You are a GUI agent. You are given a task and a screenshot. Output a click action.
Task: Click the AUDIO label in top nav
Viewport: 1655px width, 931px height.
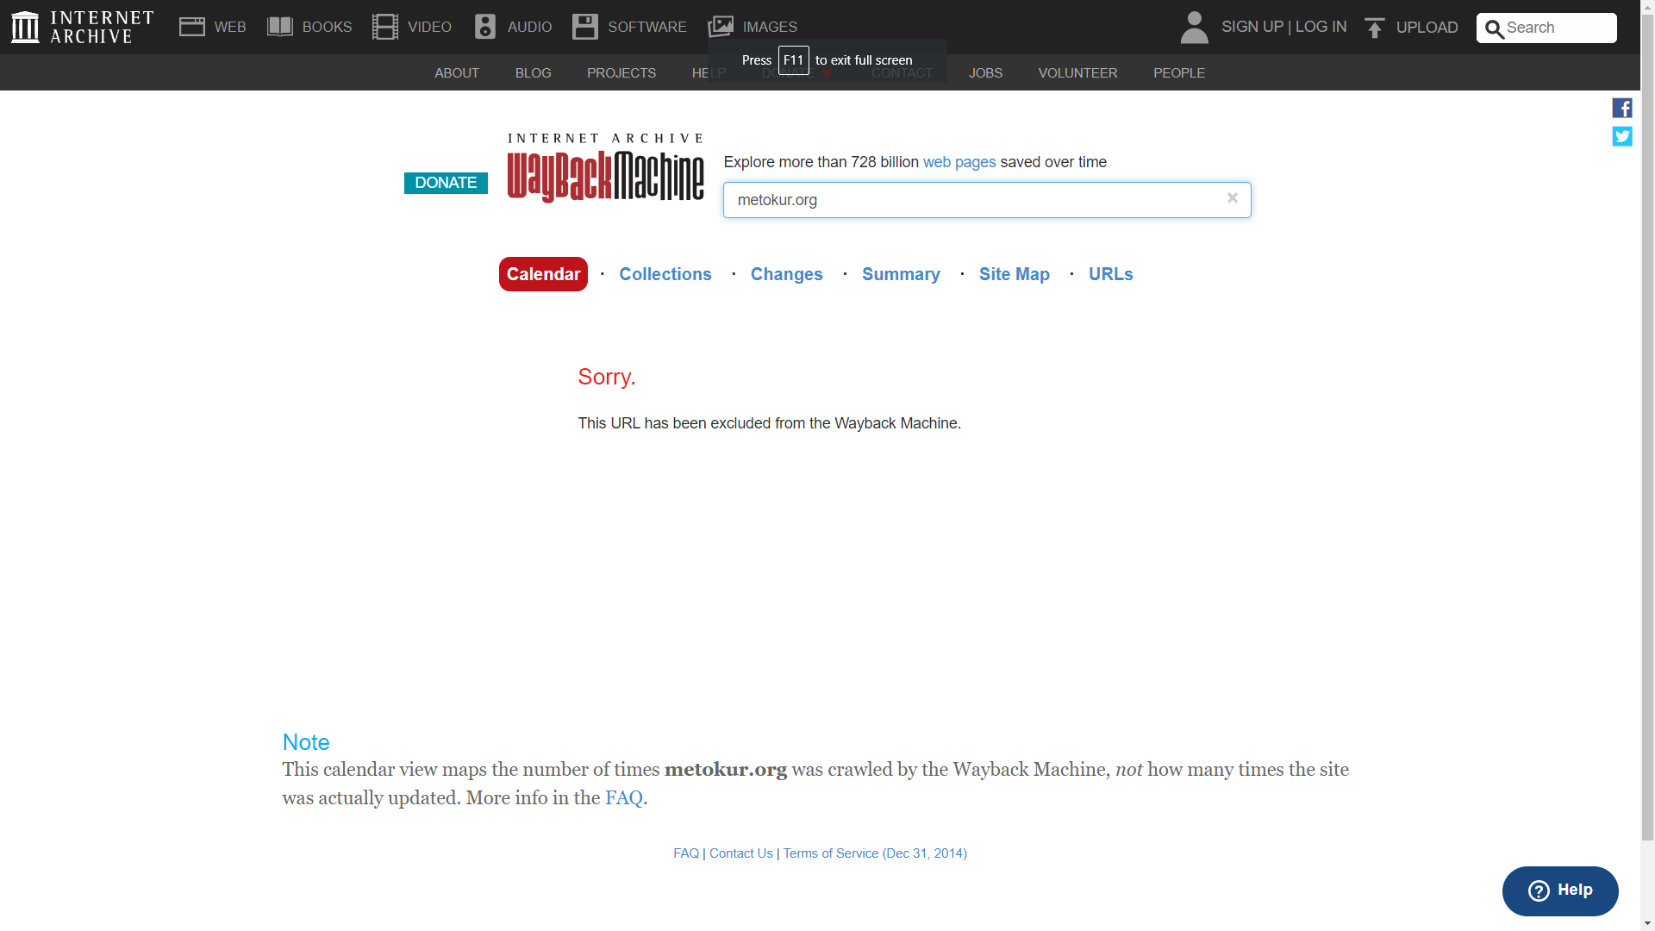coord(529,27)
